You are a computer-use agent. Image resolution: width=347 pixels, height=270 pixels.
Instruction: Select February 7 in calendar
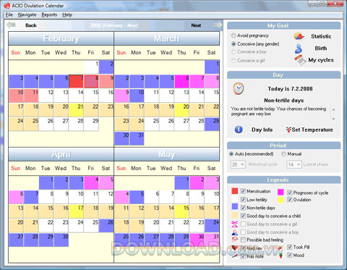(x=76, y=81)
